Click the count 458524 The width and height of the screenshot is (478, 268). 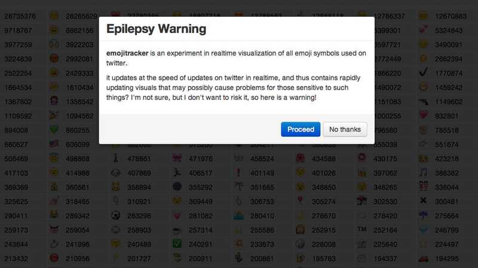coord(262,159)
